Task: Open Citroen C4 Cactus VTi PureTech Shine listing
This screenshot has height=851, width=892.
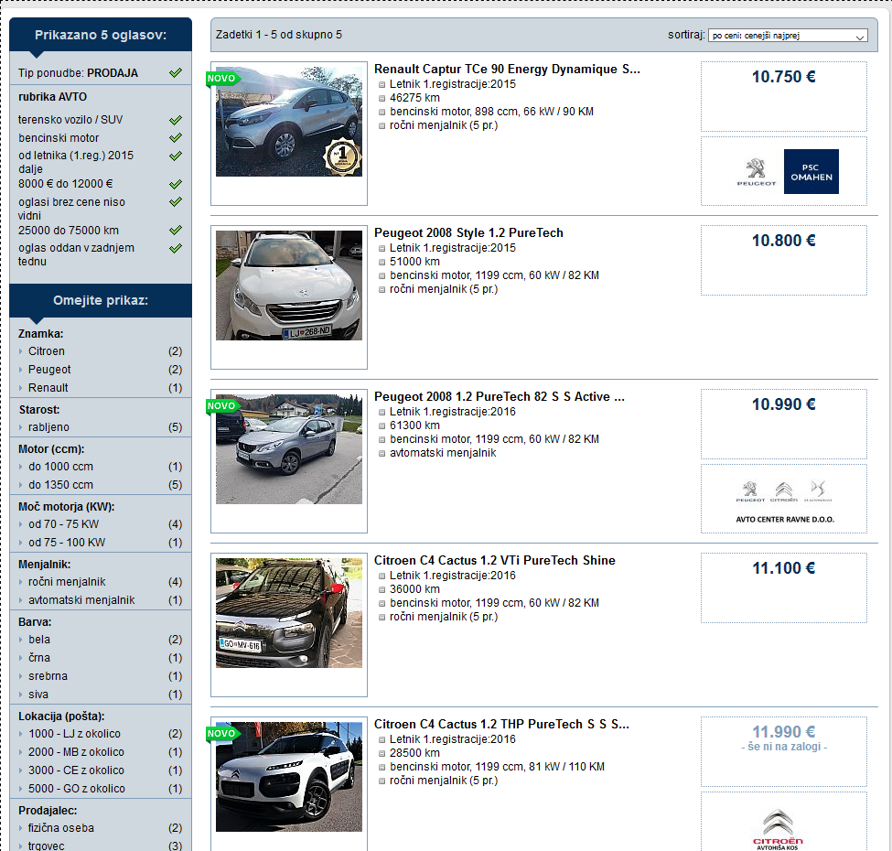Action: [x=494, y=560]
